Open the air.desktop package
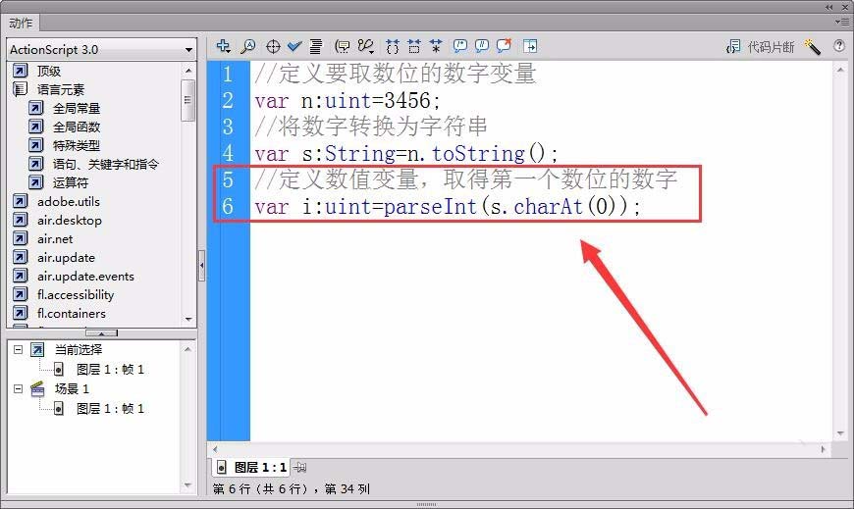 [x=70, y=221]
